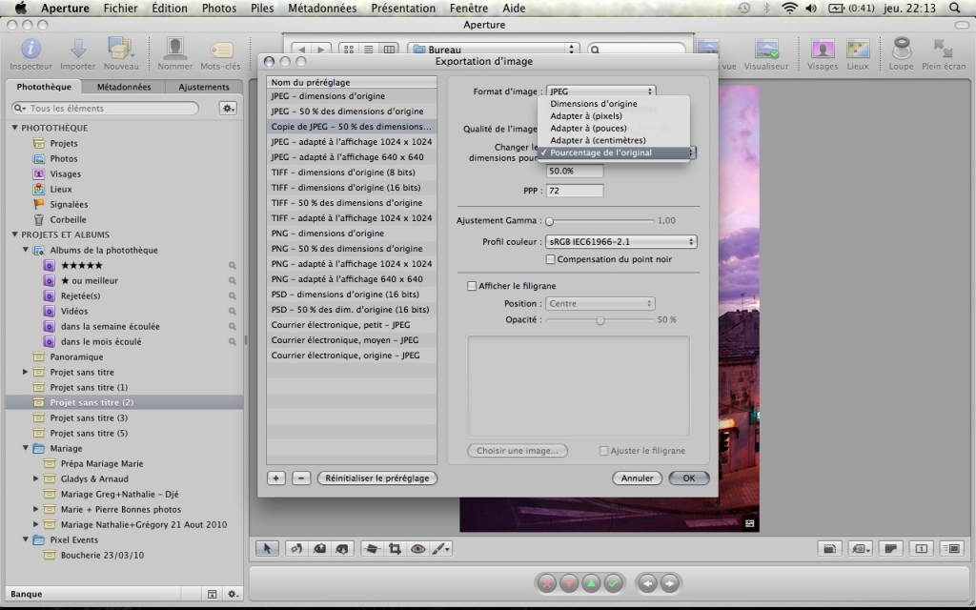This screenshot has height=610, width=976.
Task: Click the red reject rating button
Action: click(x=546, y=583)
